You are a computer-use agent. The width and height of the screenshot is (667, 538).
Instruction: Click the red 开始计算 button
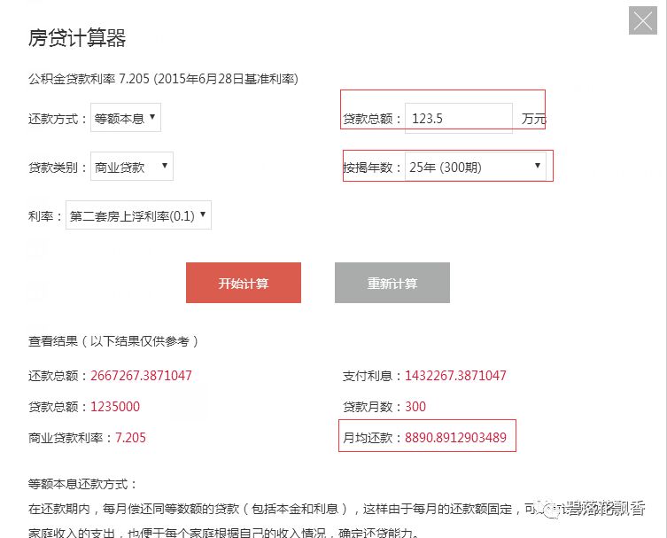244,283
